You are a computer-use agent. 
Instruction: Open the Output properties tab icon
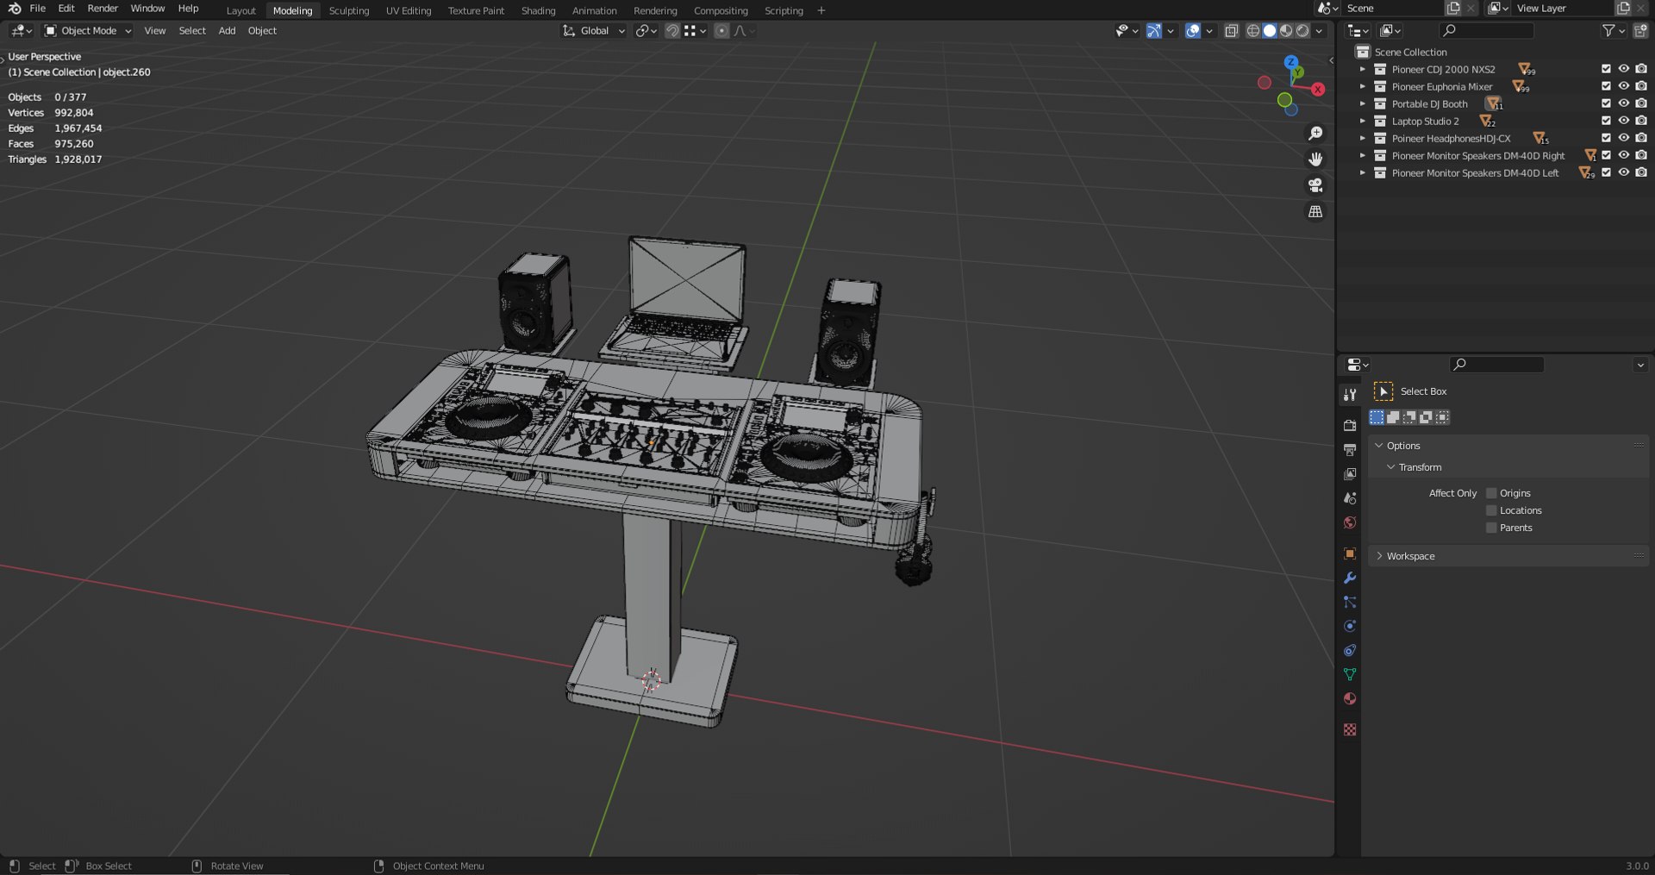(1350, 450)
